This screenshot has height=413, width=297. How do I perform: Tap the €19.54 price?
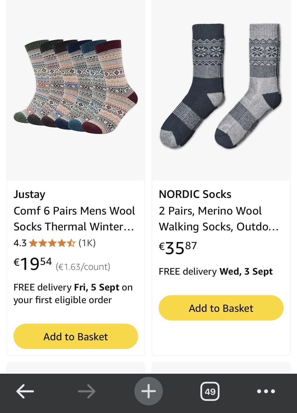click(x=32, y=264)
